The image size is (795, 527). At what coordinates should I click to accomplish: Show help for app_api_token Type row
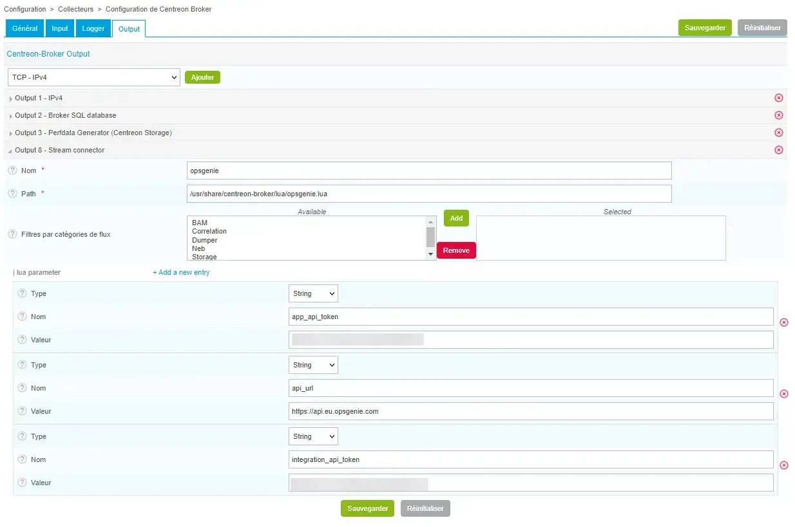tap(22, 293)
